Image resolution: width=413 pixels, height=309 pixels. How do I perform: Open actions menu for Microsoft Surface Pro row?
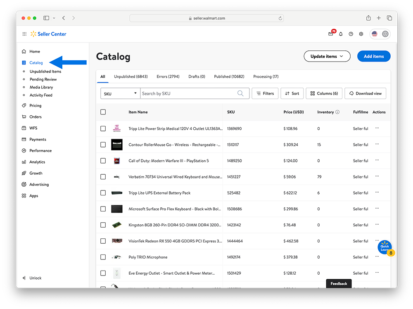377,208
